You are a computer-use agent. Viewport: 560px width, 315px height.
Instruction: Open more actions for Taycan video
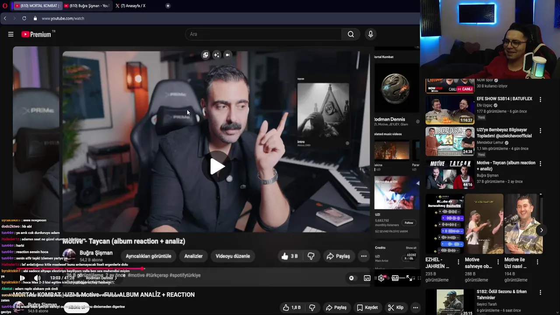(x=364, y=256)
